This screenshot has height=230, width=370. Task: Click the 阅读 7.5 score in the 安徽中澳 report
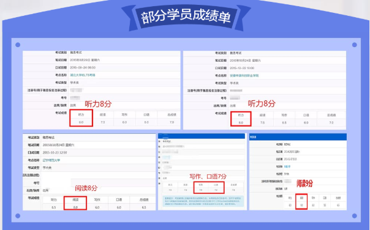click(x=262, y=122)
